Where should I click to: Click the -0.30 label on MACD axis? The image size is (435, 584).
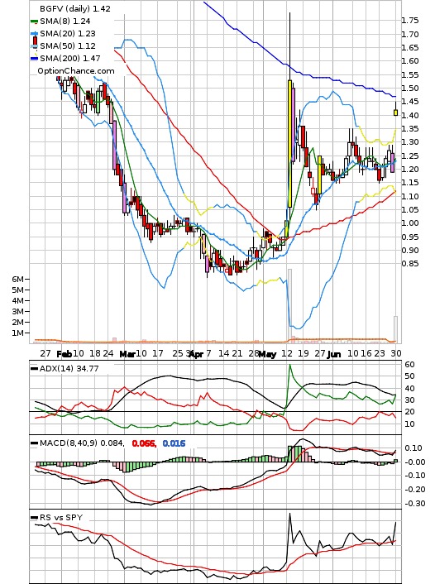415,504
